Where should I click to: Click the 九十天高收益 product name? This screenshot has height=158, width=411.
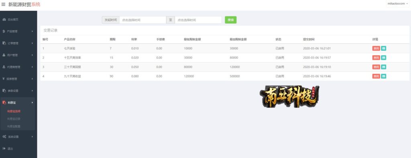[72, 76]
